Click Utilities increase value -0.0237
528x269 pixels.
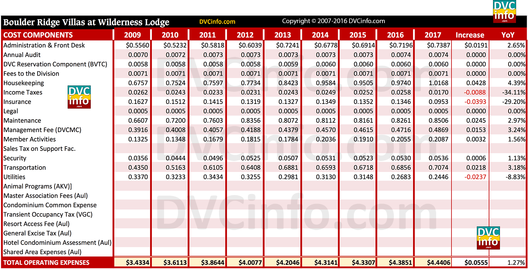[x=475, y=177]
